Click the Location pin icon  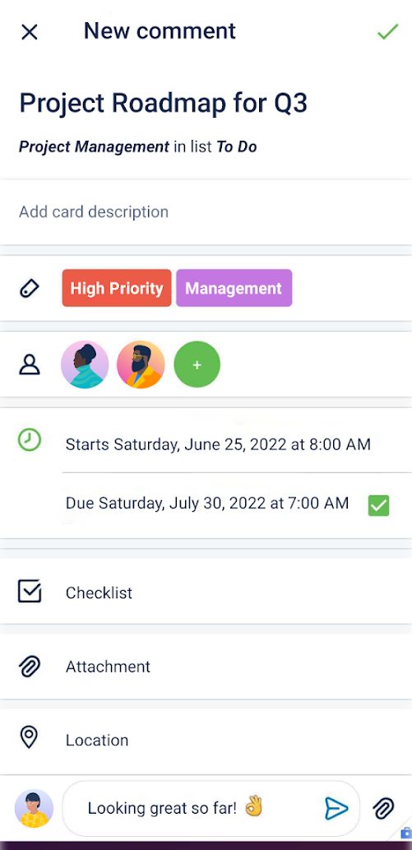coord(29,738)
